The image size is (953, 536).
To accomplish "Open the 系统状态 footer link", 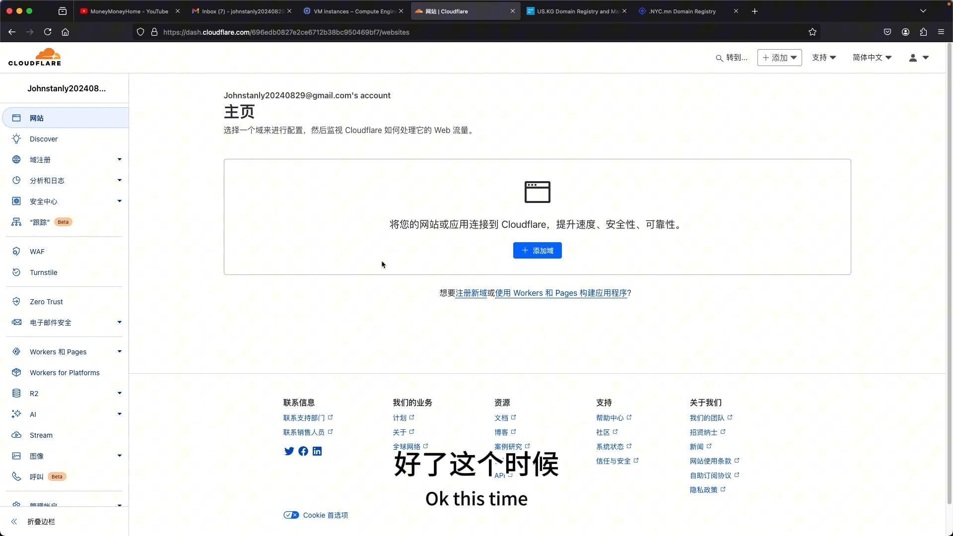I will click(x=613, y=447).
